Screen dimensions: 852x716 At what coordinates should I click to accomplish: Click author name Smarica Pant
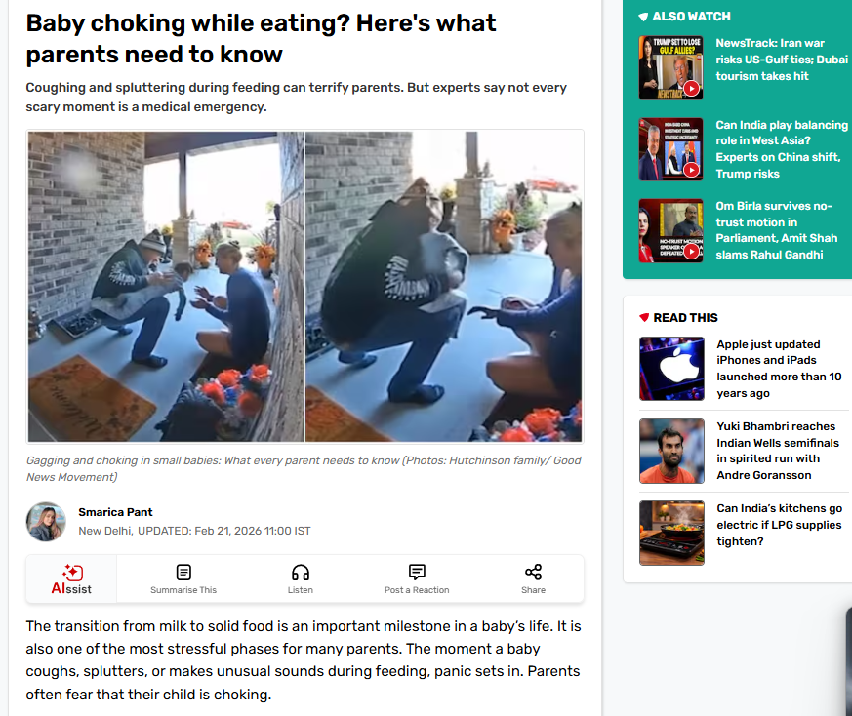tap(115, 512)
